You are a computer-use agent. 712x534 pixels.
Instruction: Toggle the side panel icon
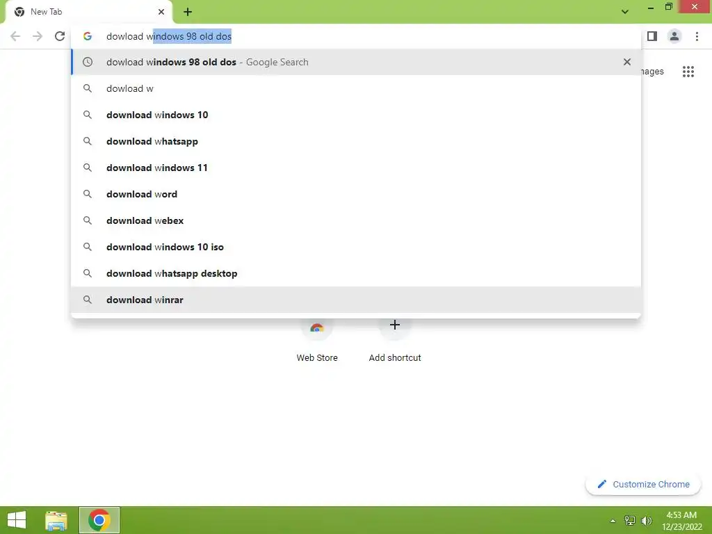(652, 36)
